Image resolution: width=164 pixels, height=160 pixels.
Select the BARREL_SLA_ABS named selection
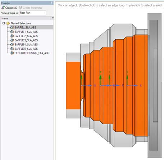(x=25, y=27)
